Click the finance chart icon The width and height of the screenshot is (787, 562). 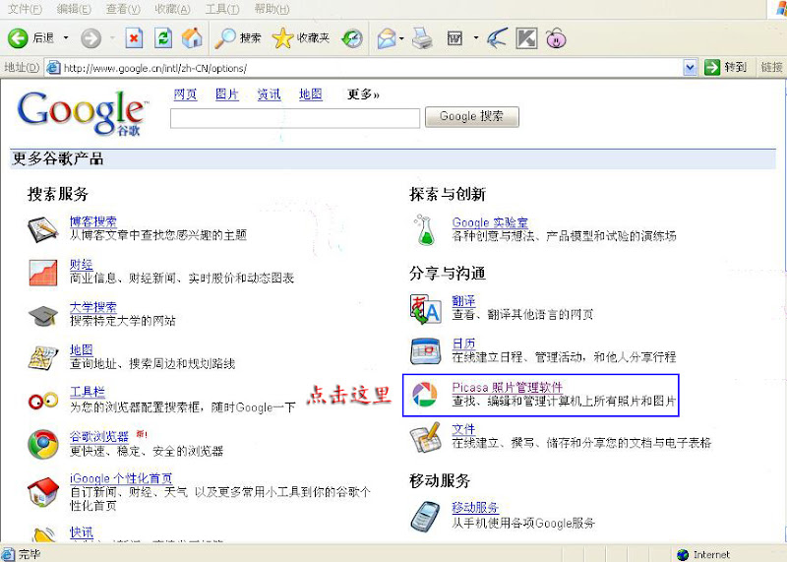(43, 273)
